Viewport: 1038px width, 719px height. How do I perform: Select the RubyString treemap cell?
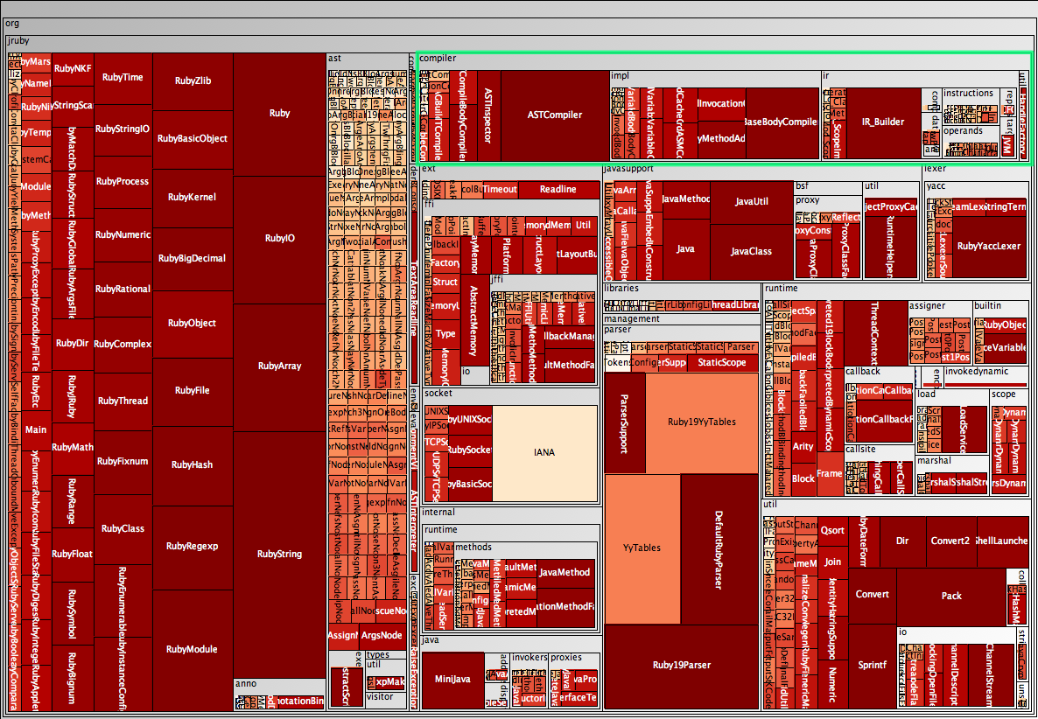point(279,554)
